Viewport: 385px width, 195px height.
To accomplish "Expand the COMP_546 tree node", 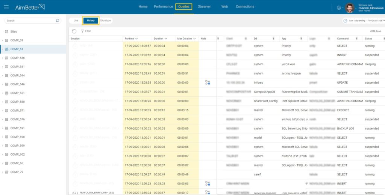I will click(x=3, y=84).
